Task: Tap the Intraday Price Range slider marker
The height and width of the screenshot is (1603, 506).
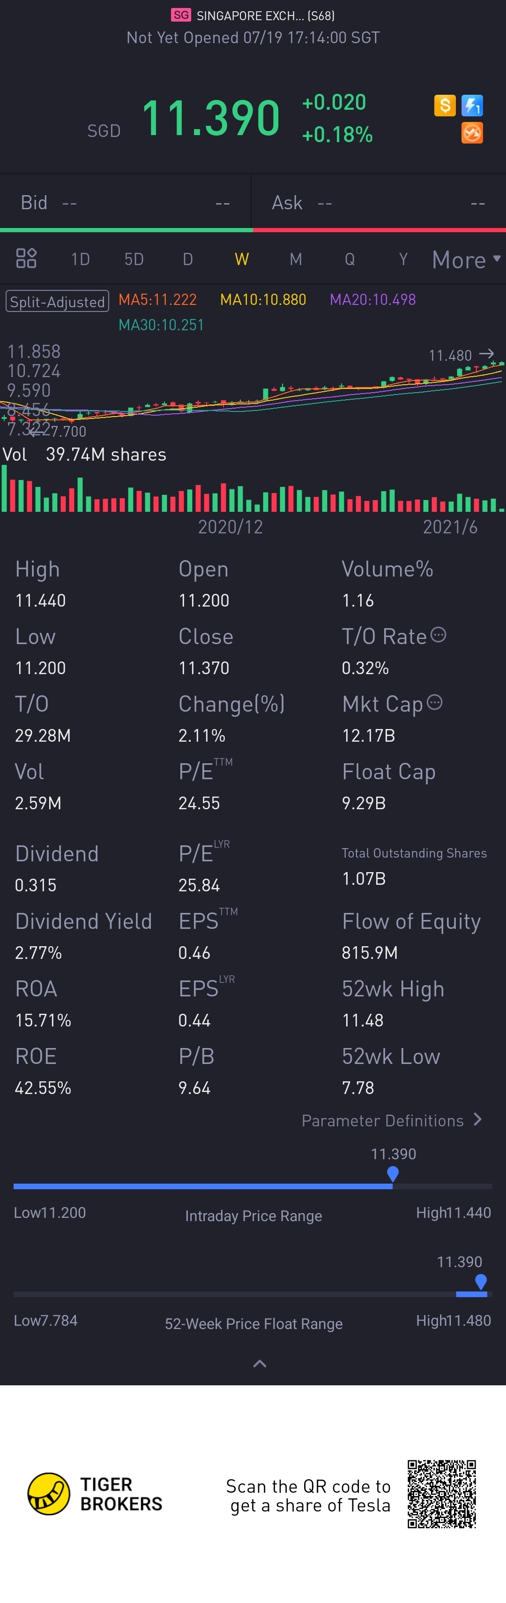Action: coord(393,1174)
